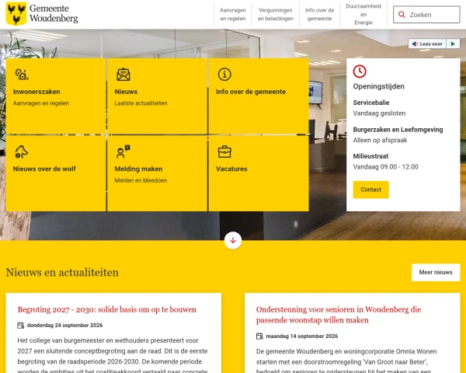Screen dimensions: 466x373
Task: Jump down with the red arrow circle
Action: [233, 240]
